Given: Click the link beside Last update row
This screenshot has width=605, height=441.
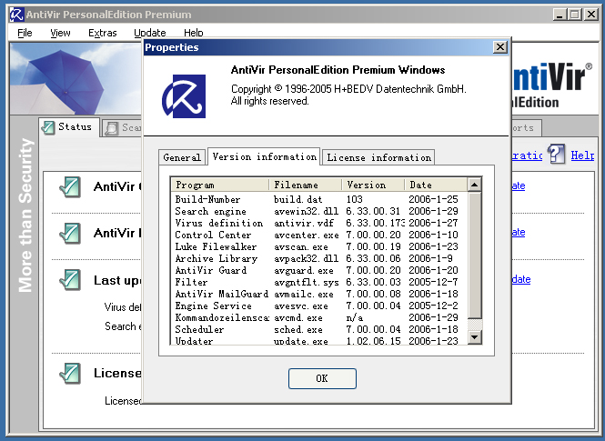Looking at the screenshot, I should click(521, 279).
